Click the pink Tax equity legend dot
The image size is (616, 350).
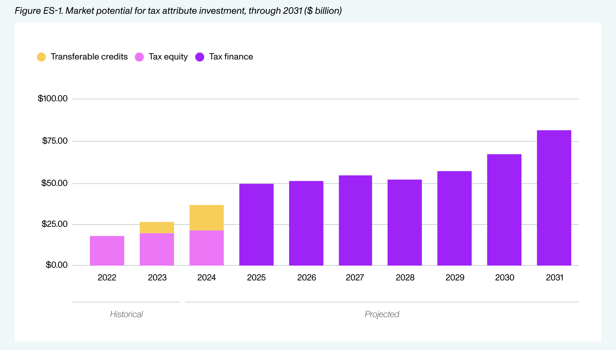(139, 57)
